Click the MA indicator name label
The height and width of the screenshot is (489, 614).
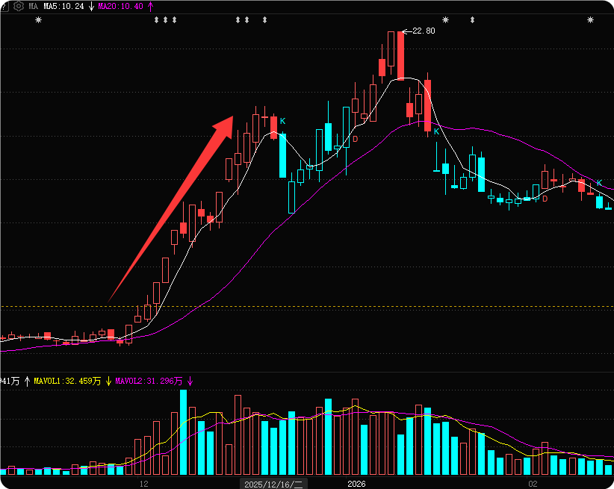[34, 6]
